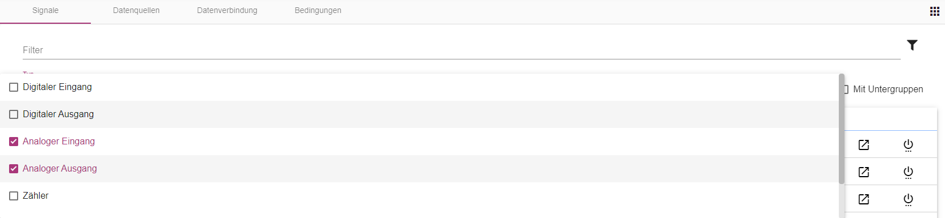Screen dimensions: 945x218
Task: Click third row's power icon
Action: [908, 200]
